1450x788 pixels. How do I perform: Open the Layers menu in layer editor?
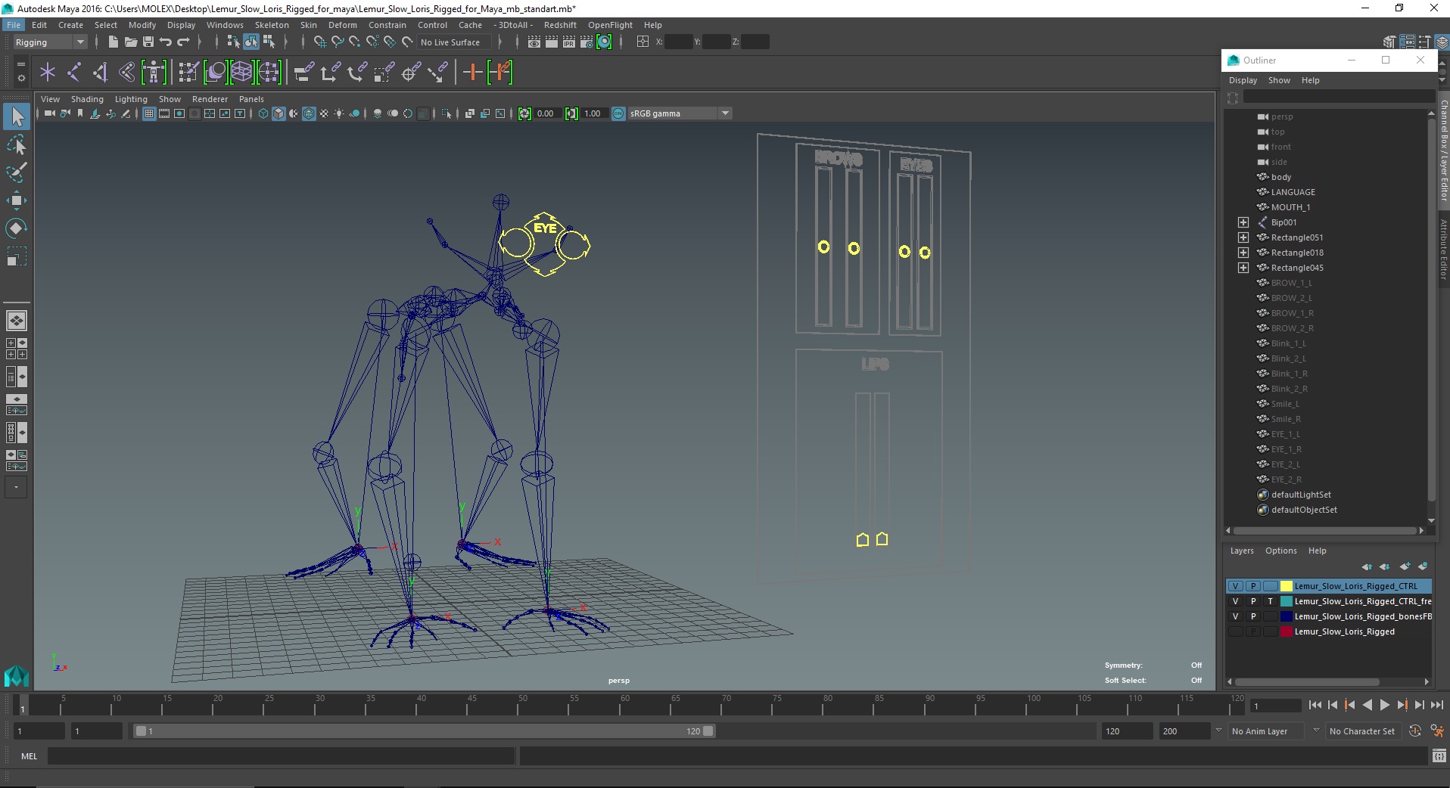(x=1242, y=551)
